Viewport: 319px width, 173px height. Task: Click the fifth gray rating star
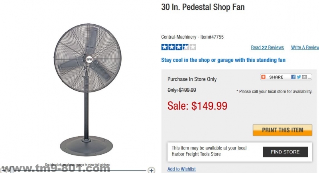coord(193,47)
